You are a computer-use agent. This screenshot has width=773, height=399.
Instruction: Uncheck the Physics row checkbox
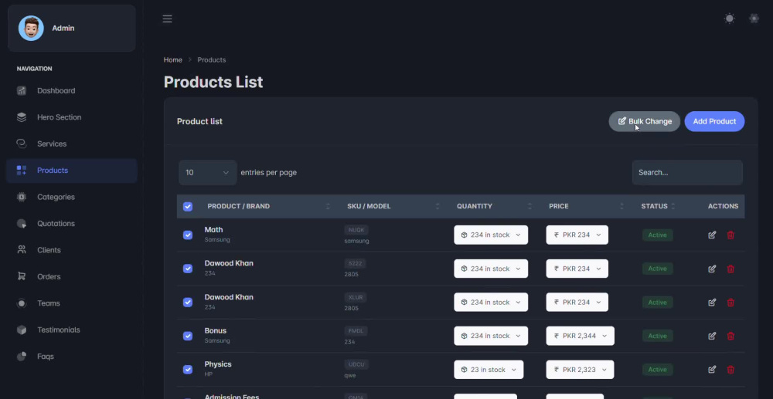(x=188, y=370)
